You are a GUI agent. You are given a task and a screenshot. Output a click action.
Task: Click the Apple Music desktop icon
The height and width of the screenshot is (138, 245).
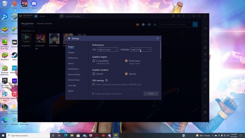15,95
